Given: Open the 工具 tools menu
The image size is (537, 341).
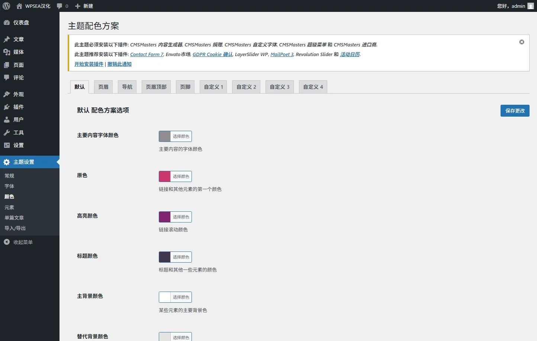Looking at the screenshot, I should coord(18,133).
